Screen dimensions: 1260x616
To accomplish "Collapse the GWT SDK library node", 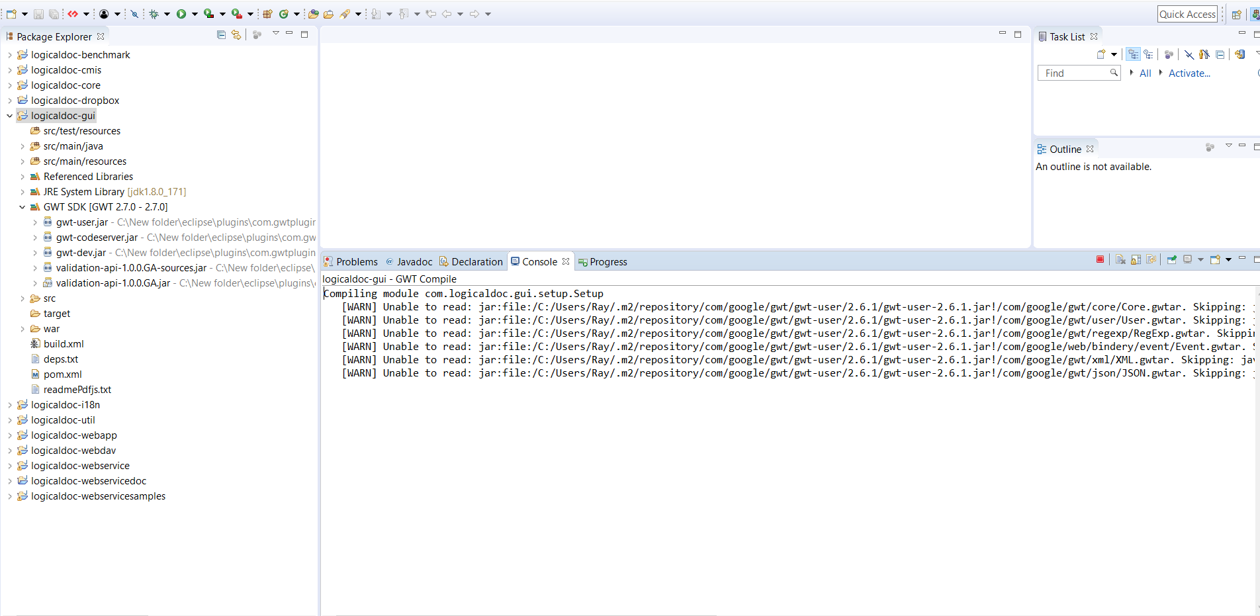I will click(x=22, y=207).
